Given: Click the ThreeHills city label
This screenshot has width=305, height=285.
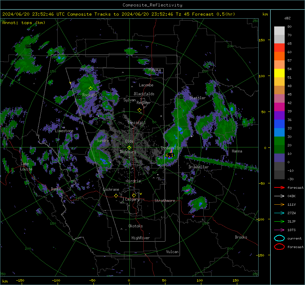Looking at the screenshot, I should coord(170,148).
